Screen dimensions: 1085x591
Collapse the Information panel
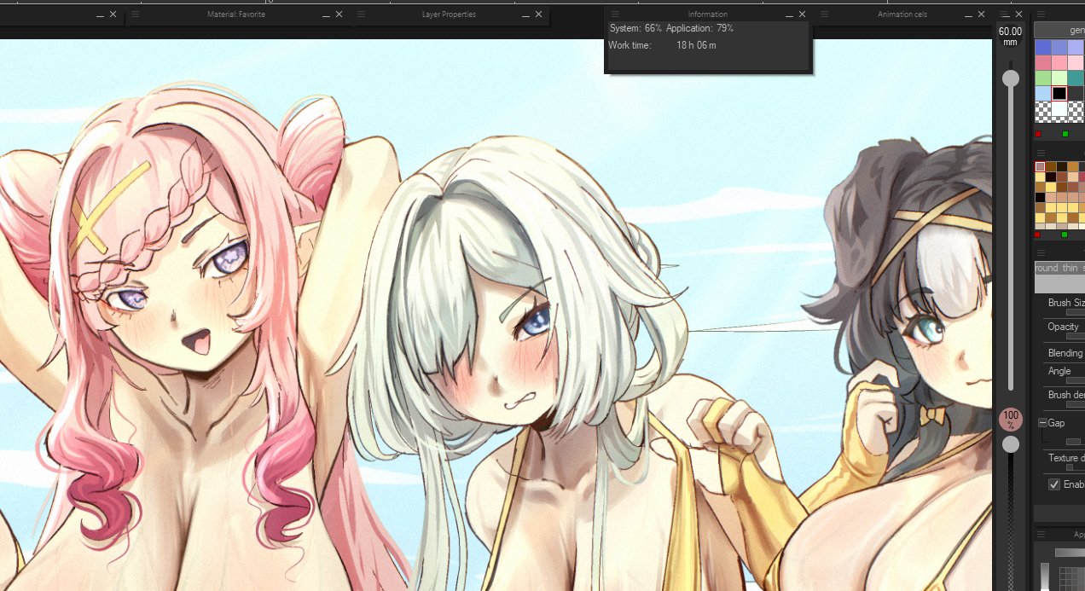(789, 15)
